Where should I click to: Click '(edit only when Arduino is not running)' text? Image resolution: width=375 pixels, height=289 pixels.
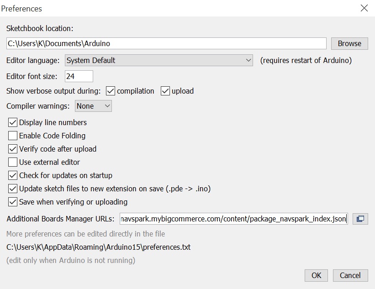pos(71,260)
